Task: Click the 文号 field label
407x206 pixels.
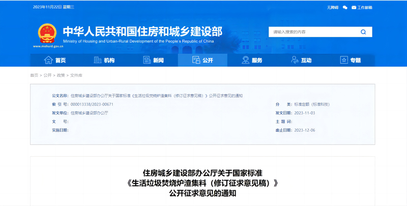Action: [x=60, y=122]
